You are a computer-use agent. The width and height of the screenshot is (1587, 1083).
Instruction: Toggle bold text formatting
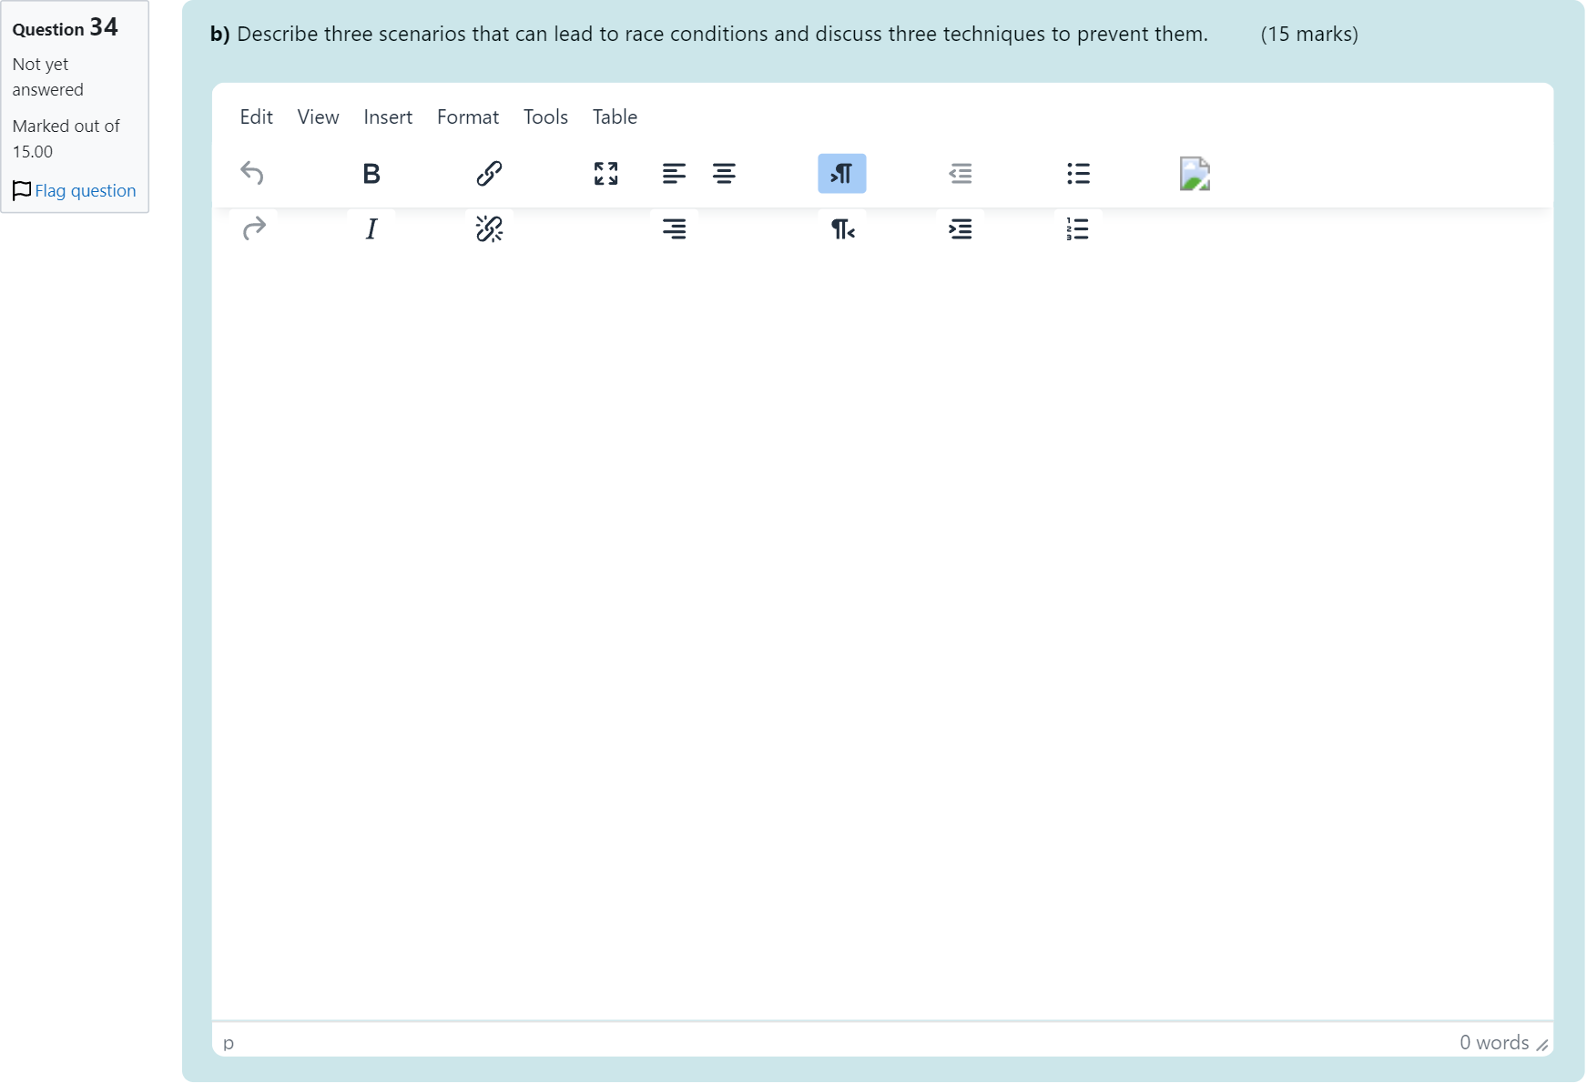click(371, 173)
